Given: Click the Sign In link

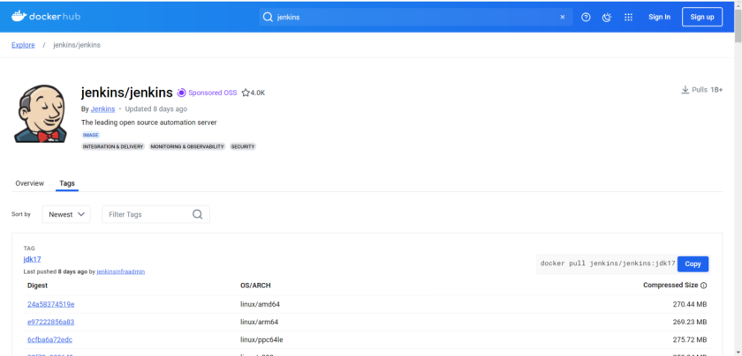Looking at the screenshot, I should [x=659, y=17].
